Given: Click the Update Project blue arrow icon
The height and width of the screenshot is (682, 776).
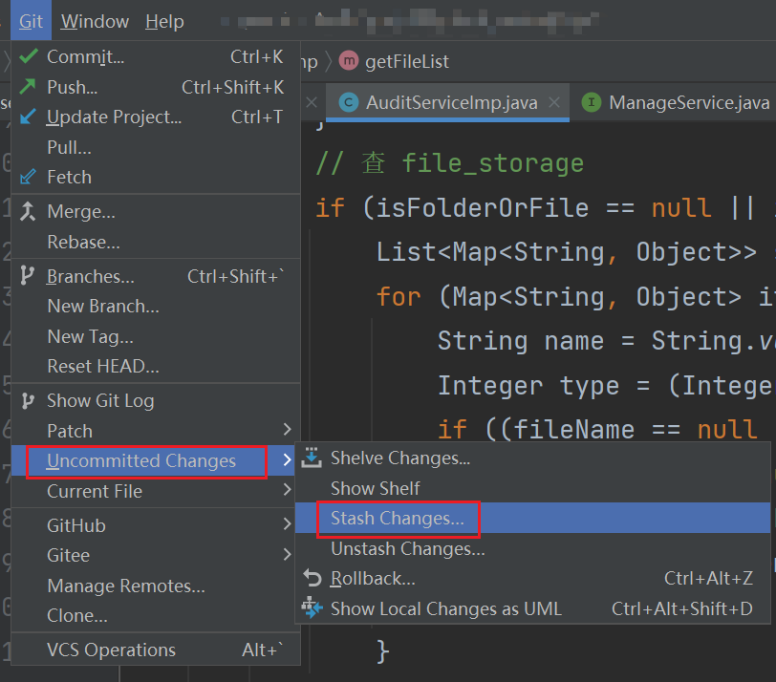Looking at the screenshot, I should click(x=27, y=117).
